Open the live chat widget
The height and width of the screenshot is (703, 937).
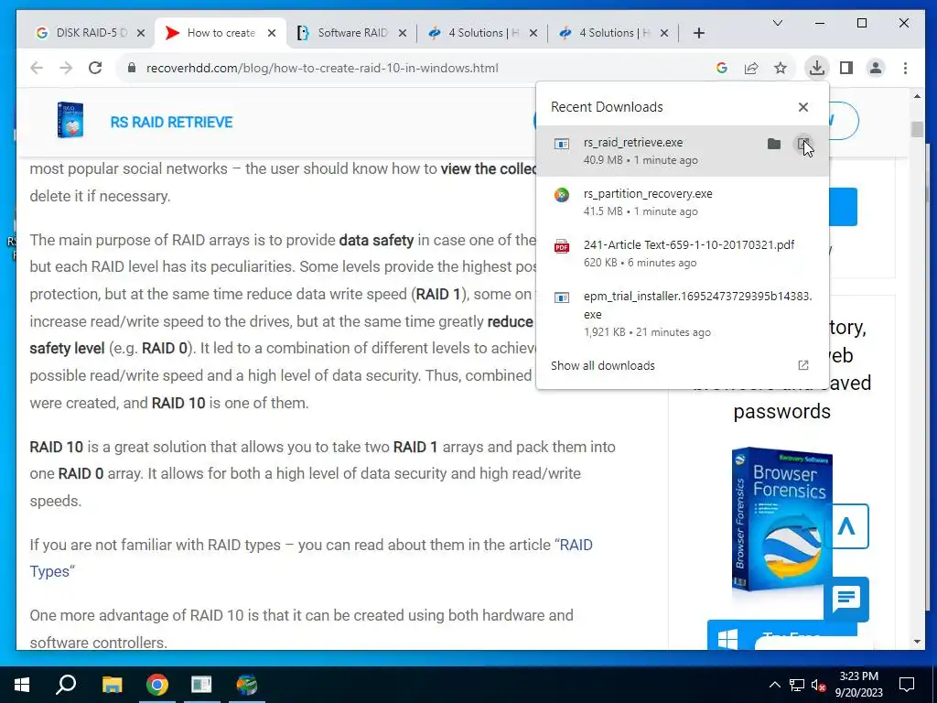click(846, 599)
